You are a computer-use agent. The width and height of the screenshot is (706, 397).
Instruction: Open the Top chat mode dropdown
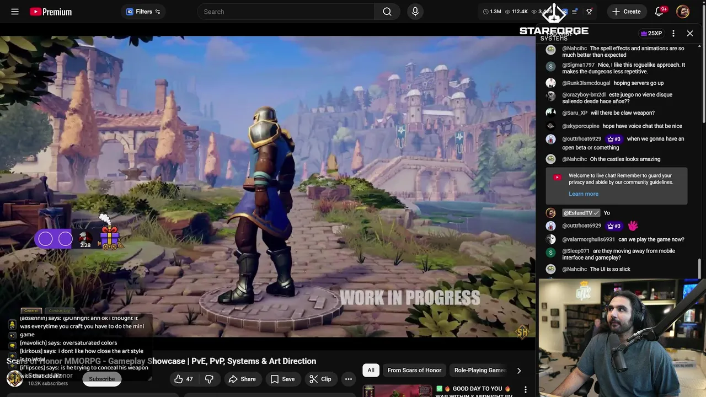tap(563, 34)
